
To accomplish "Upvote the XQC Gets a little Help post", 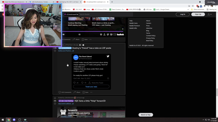I will pos(55,98).
